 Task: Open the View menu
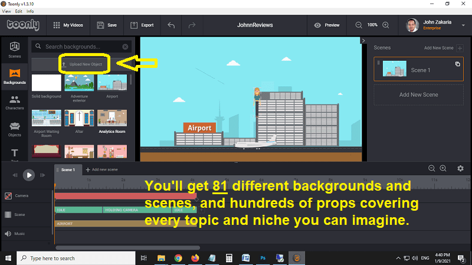pos(6,11)
